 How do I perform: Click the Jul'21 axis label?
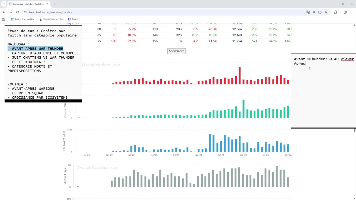tap(86, 155)
